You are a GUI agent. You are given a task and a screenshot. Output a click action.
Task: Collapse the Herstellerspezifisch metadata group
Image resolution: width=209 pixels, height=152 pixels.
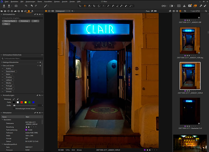click(x=2, y=144)
